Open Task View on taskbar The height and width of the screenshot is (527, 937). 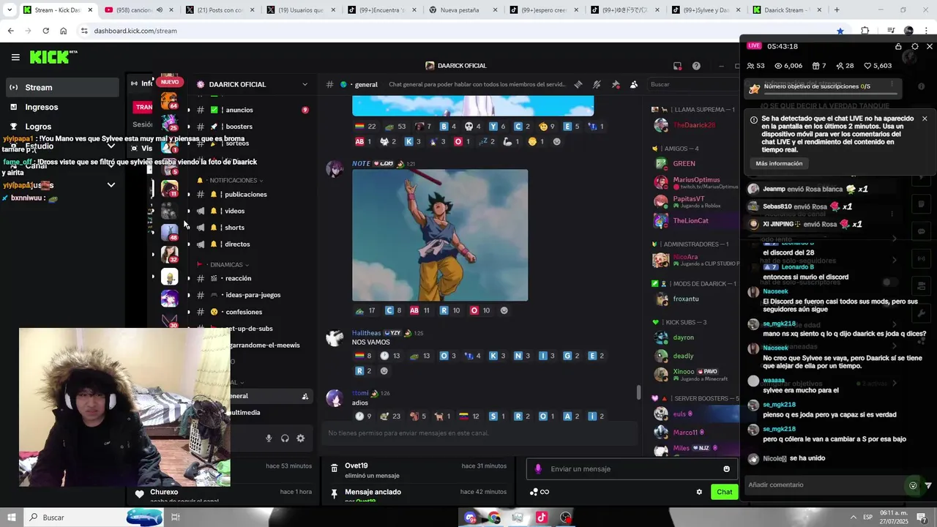tap(176, 517)
